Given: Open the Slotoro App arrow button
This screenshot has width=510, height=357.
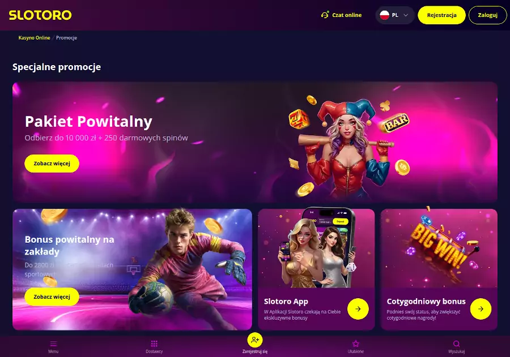Looking at the screenshot, I should [x=358, y=309].
